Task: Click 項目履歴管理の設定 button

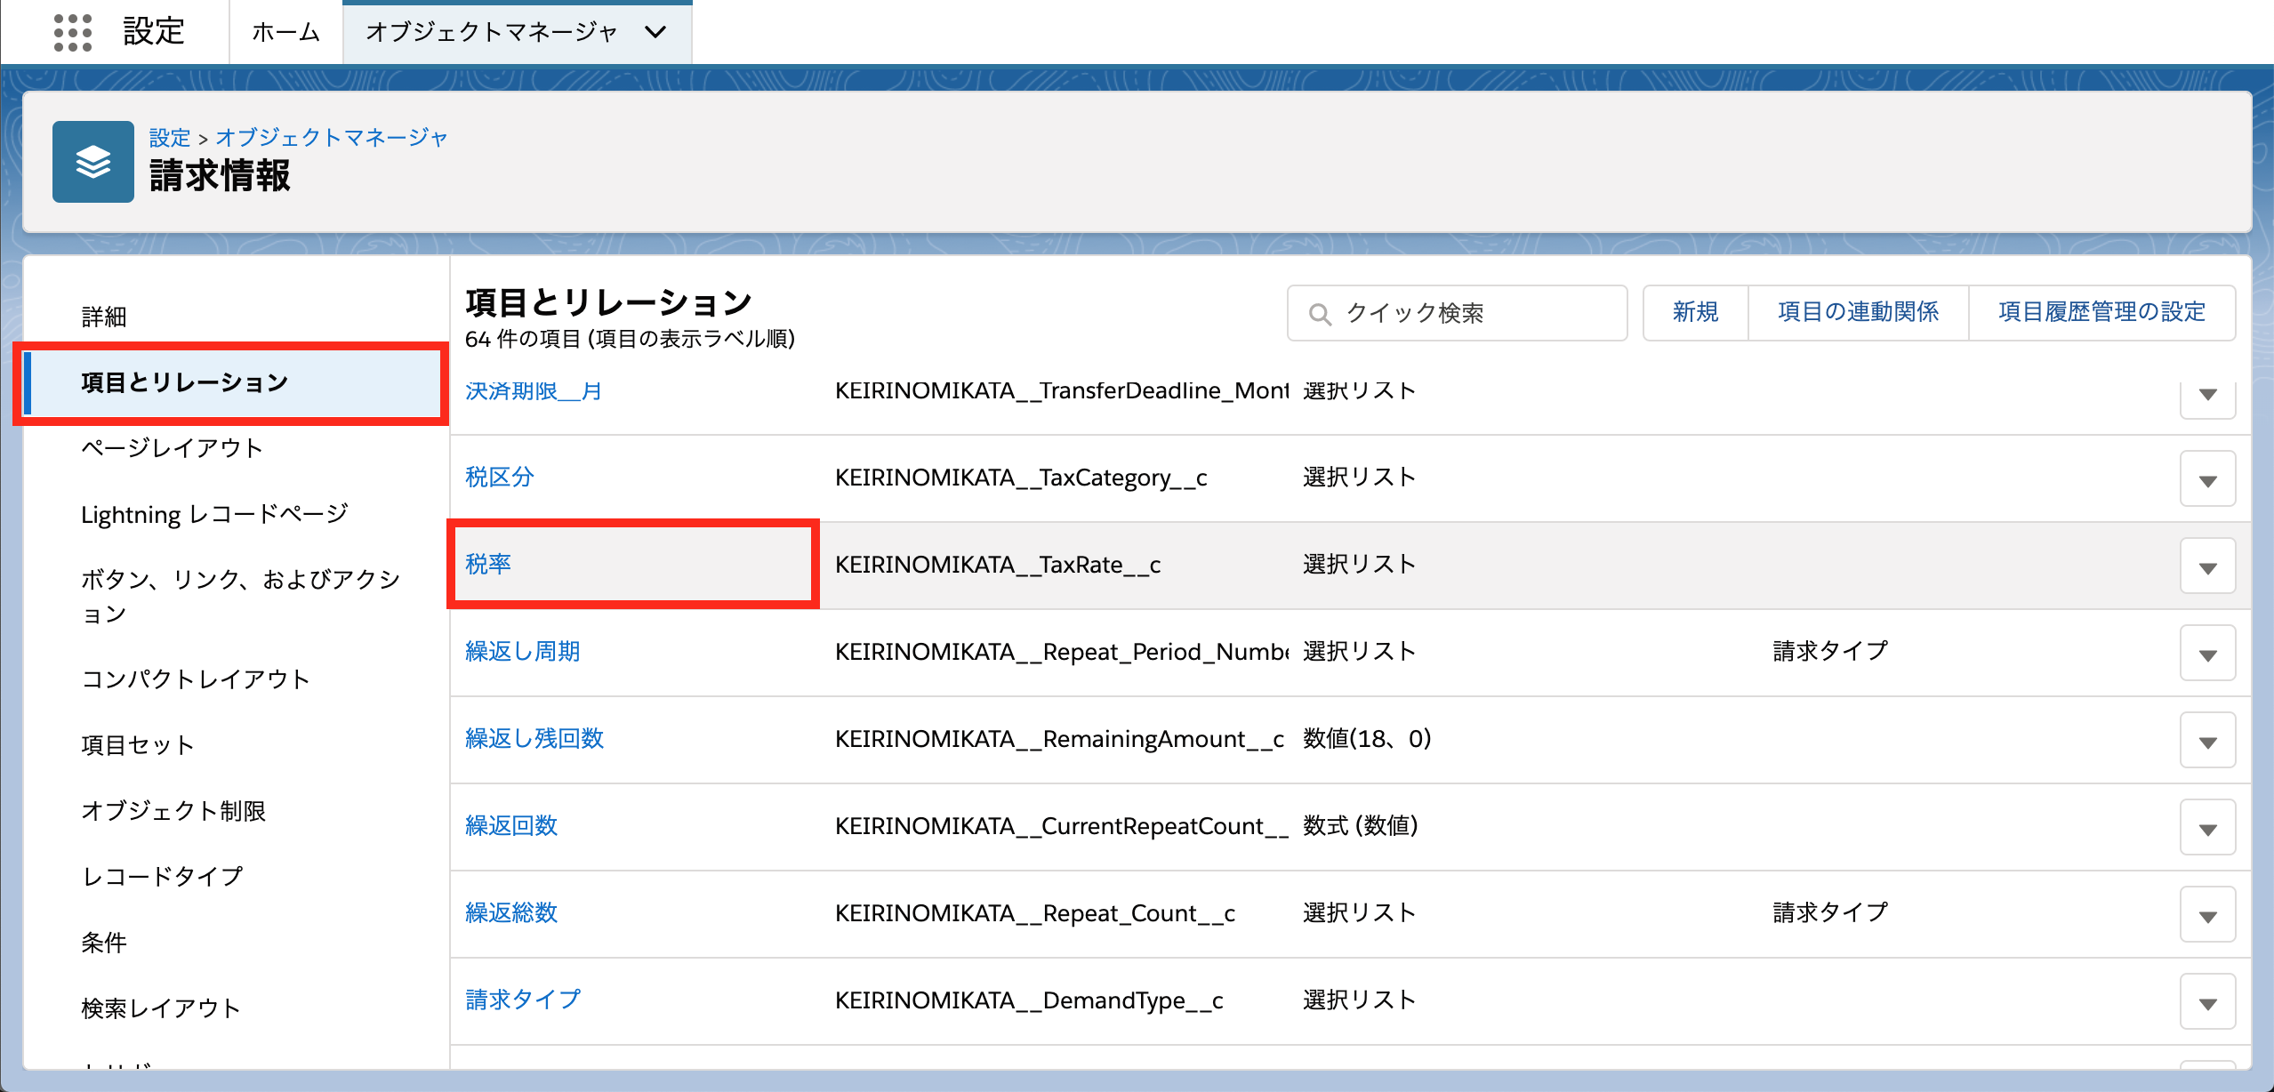Action: pos(2101,312)
